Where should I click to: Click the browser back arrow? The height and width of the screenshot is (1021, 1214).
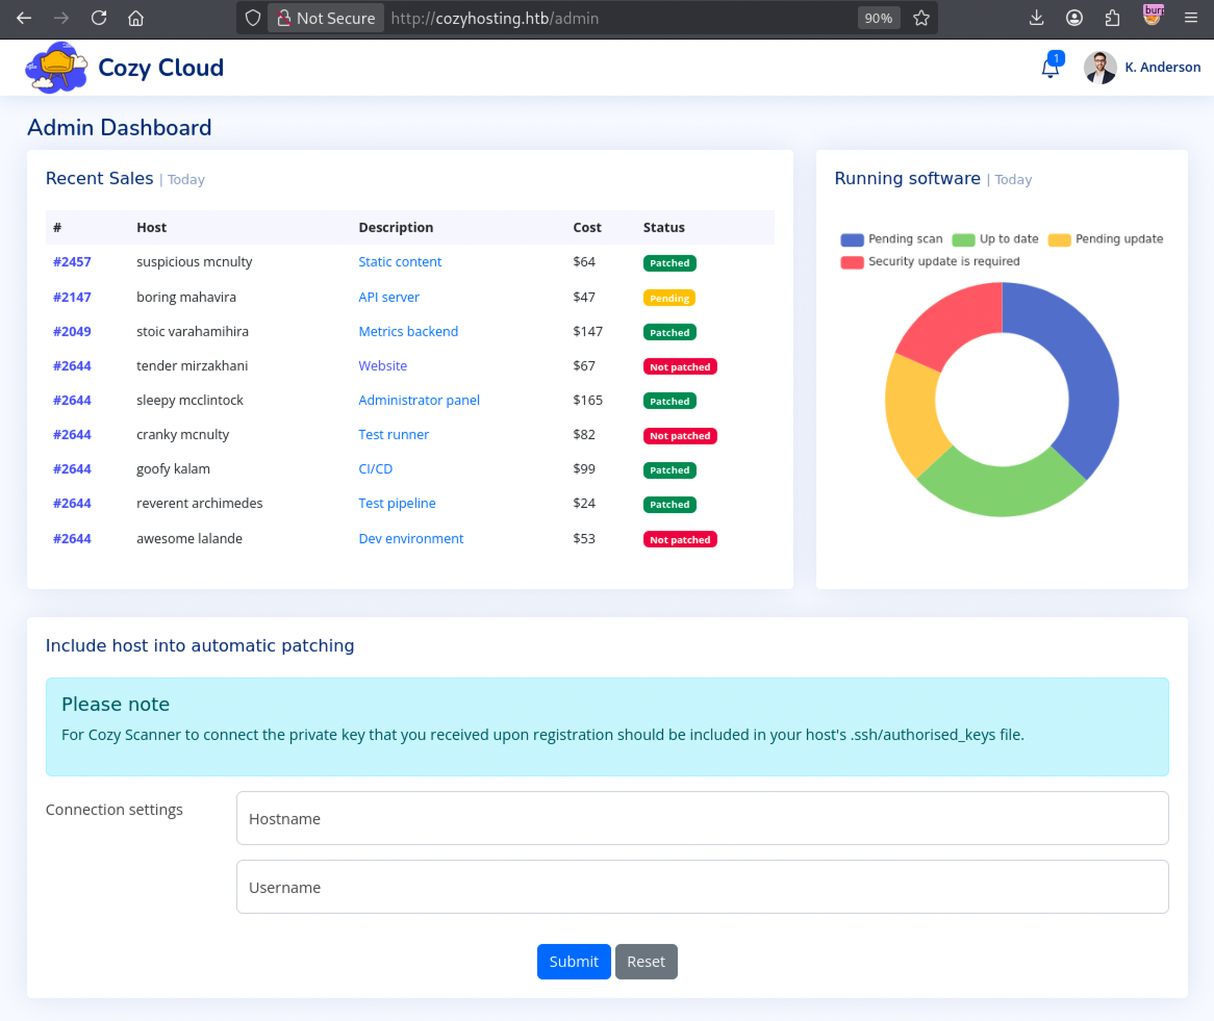[x=24, y=18]
